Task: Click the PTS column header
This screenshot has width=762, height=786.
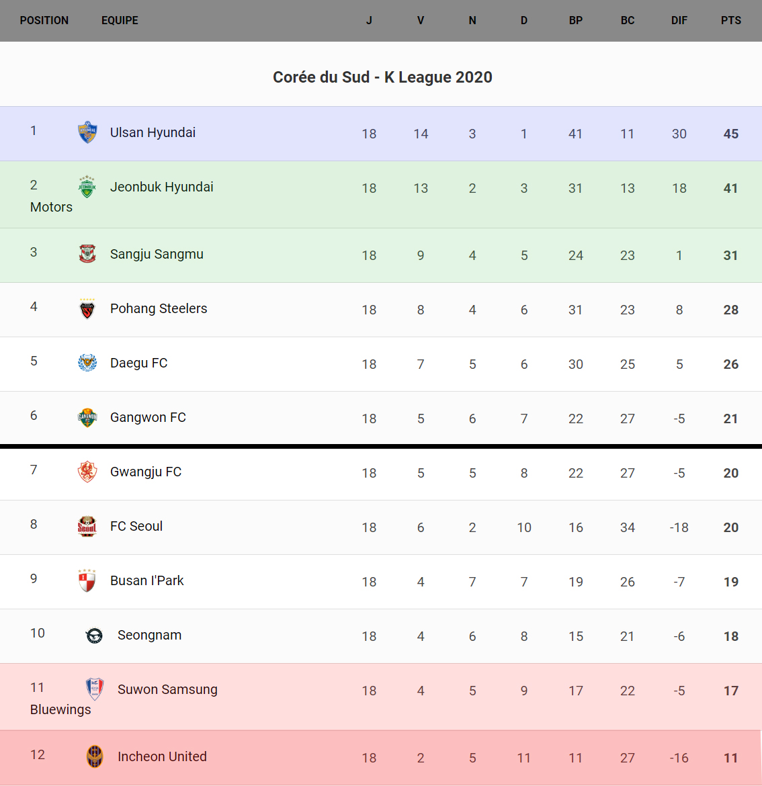Action: 730,20
